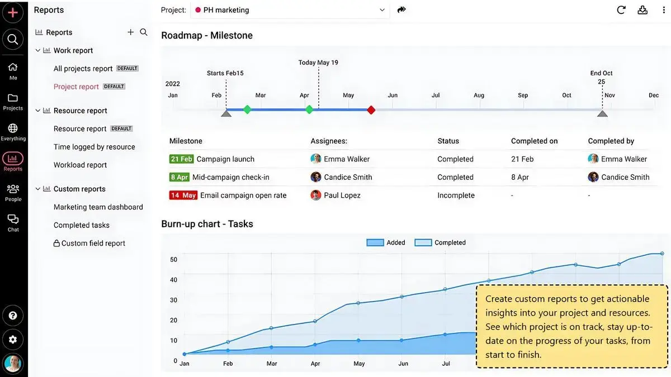Select All projects report

[83, 69]
